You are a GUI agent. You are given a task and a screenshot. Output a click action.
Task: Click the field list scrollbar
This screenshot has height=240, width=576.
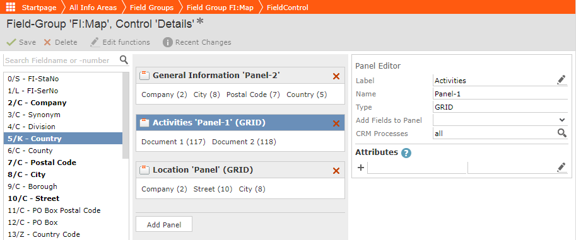coord(126,115)
